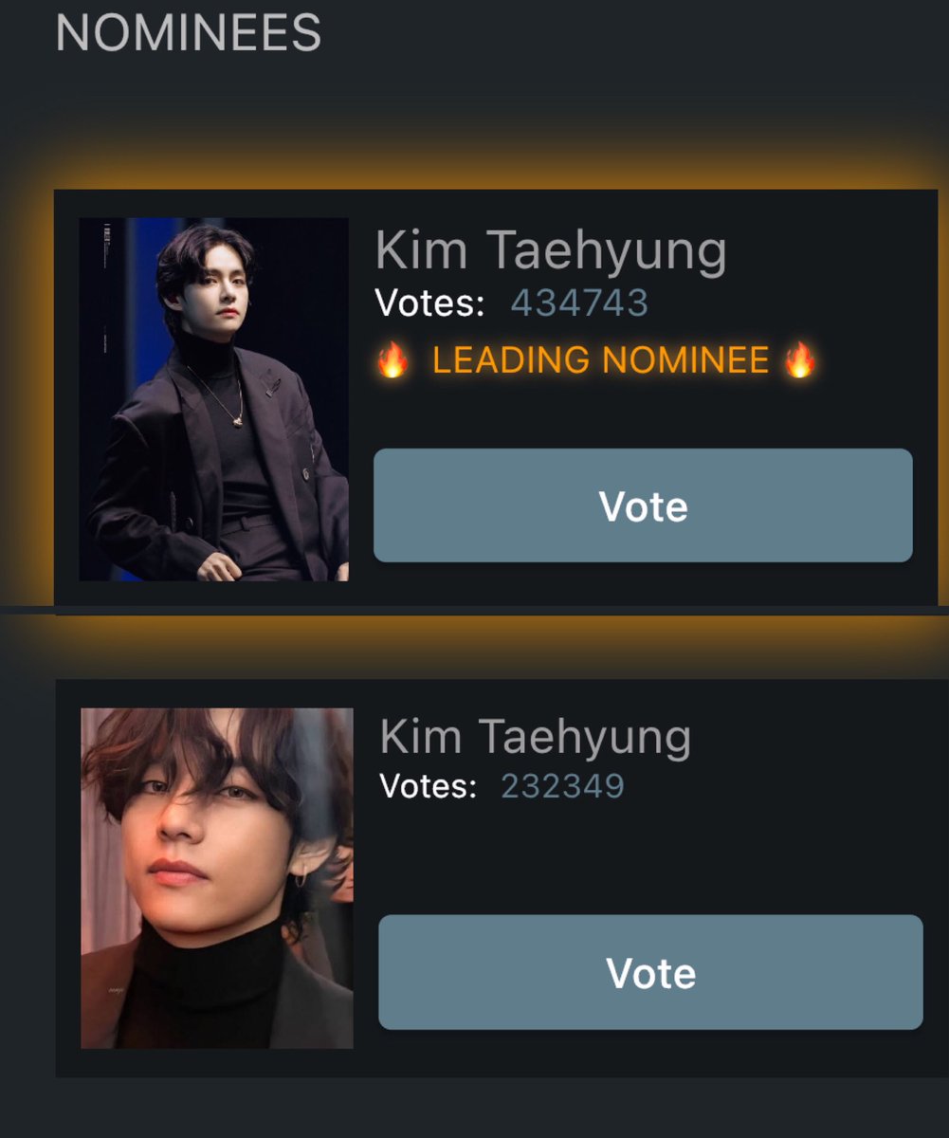
Task: Open the leading nominee's dark suit photo
Action: (213, 399)
